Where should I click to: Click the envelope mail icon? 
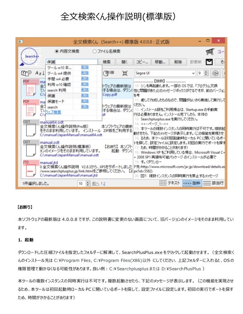pos(209,62)
